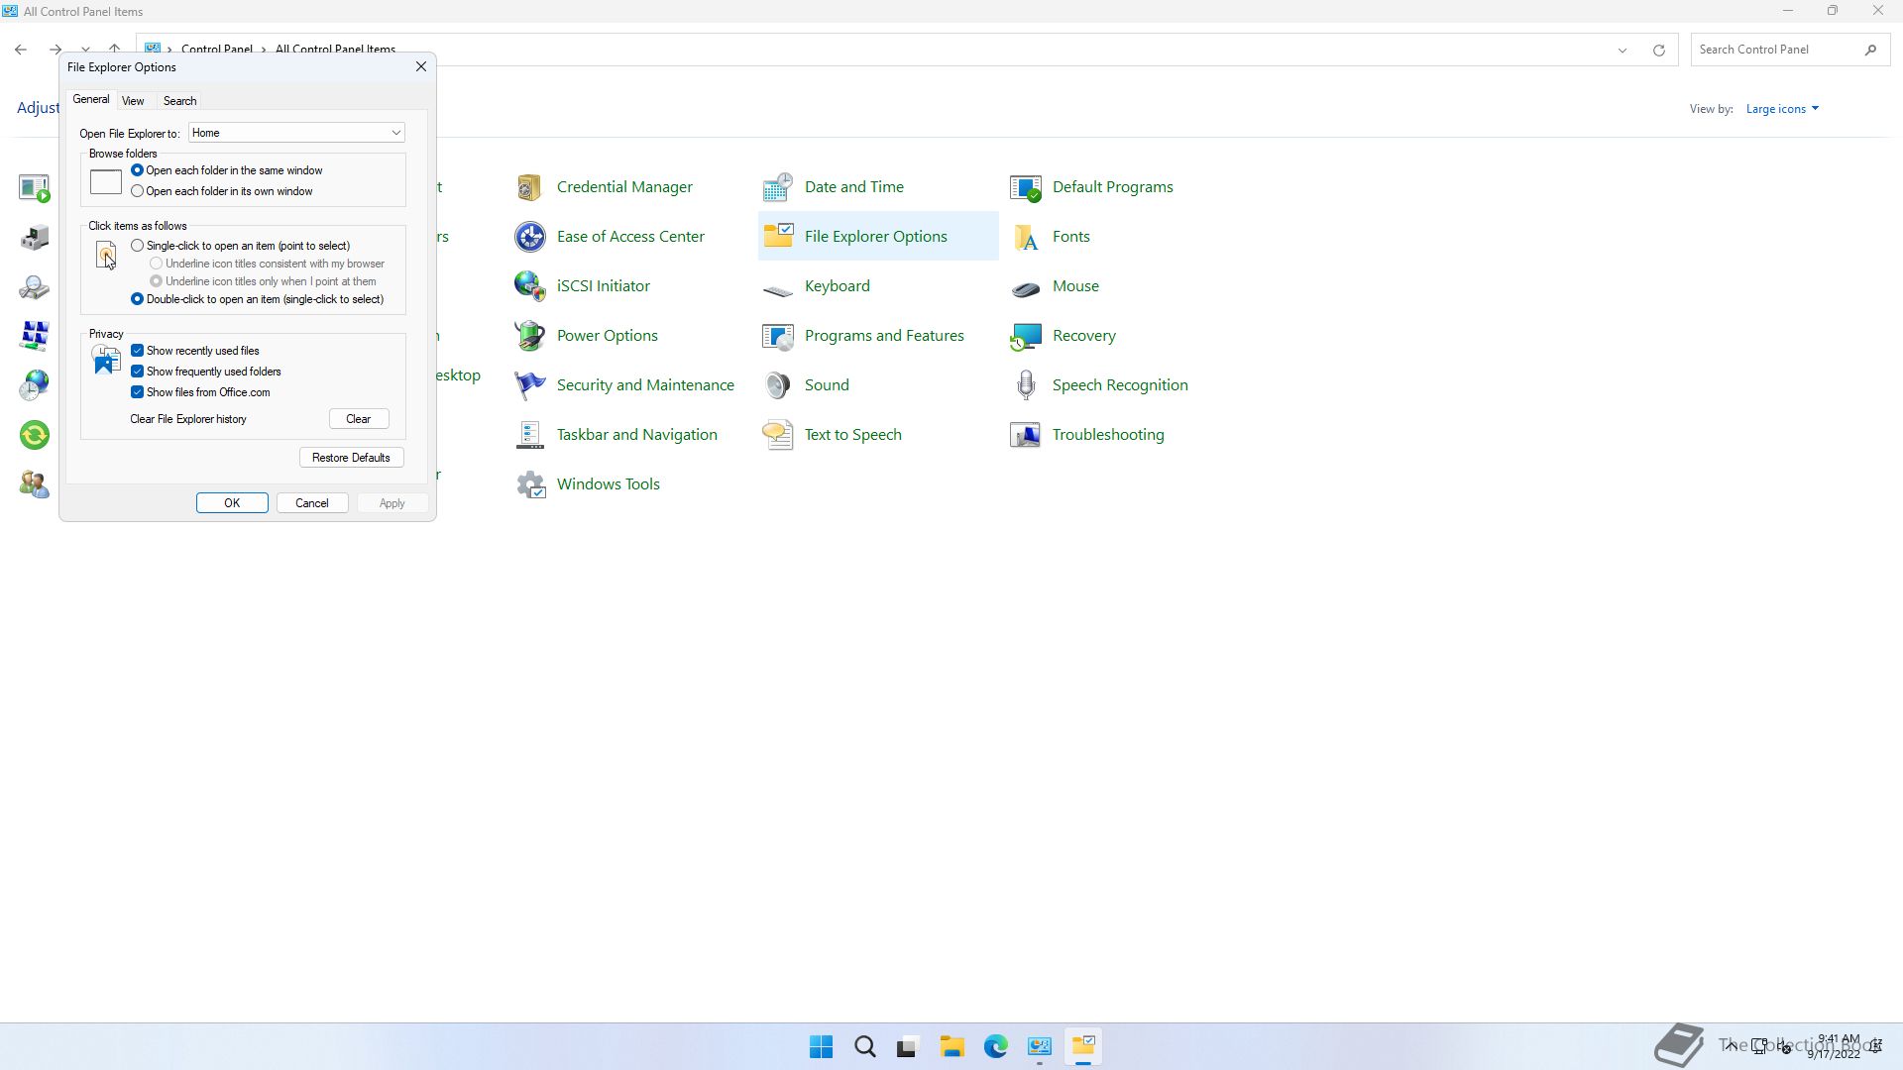Screen dimensions: 1903x1070
Task: Open the Windows Tools link
Action: click(x=609, y=484)
